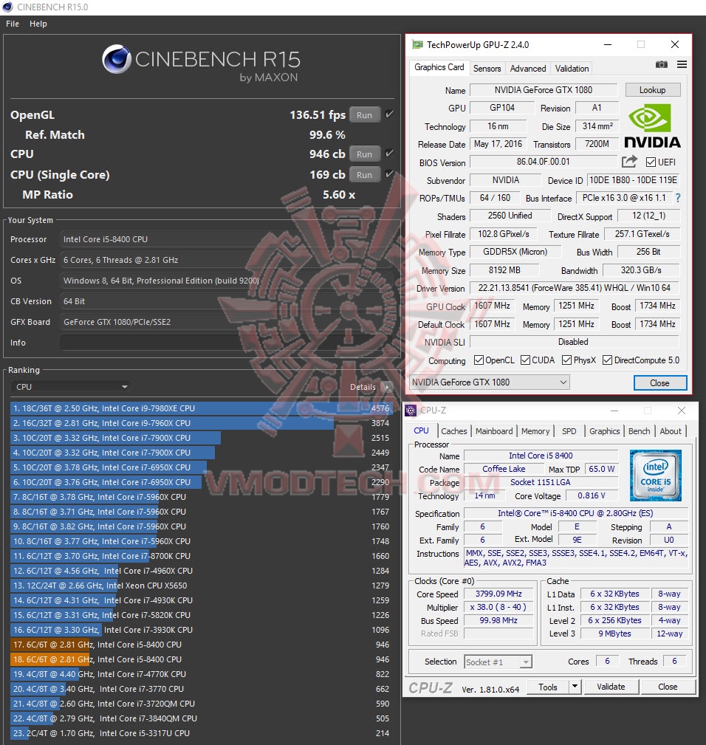Image resolution: width=706 pixels, height=745 pixels.
Task: Click the GPU-Z Close button
Action: [659, 383]
